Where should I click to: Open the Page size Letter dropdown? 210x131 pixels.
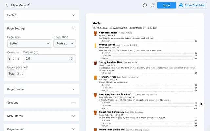pyautogui.click(x=30, y=43)
